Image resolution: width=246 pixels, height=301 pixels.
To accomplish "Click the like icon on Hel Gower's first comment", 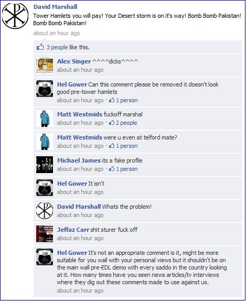I will click(112, 100).
